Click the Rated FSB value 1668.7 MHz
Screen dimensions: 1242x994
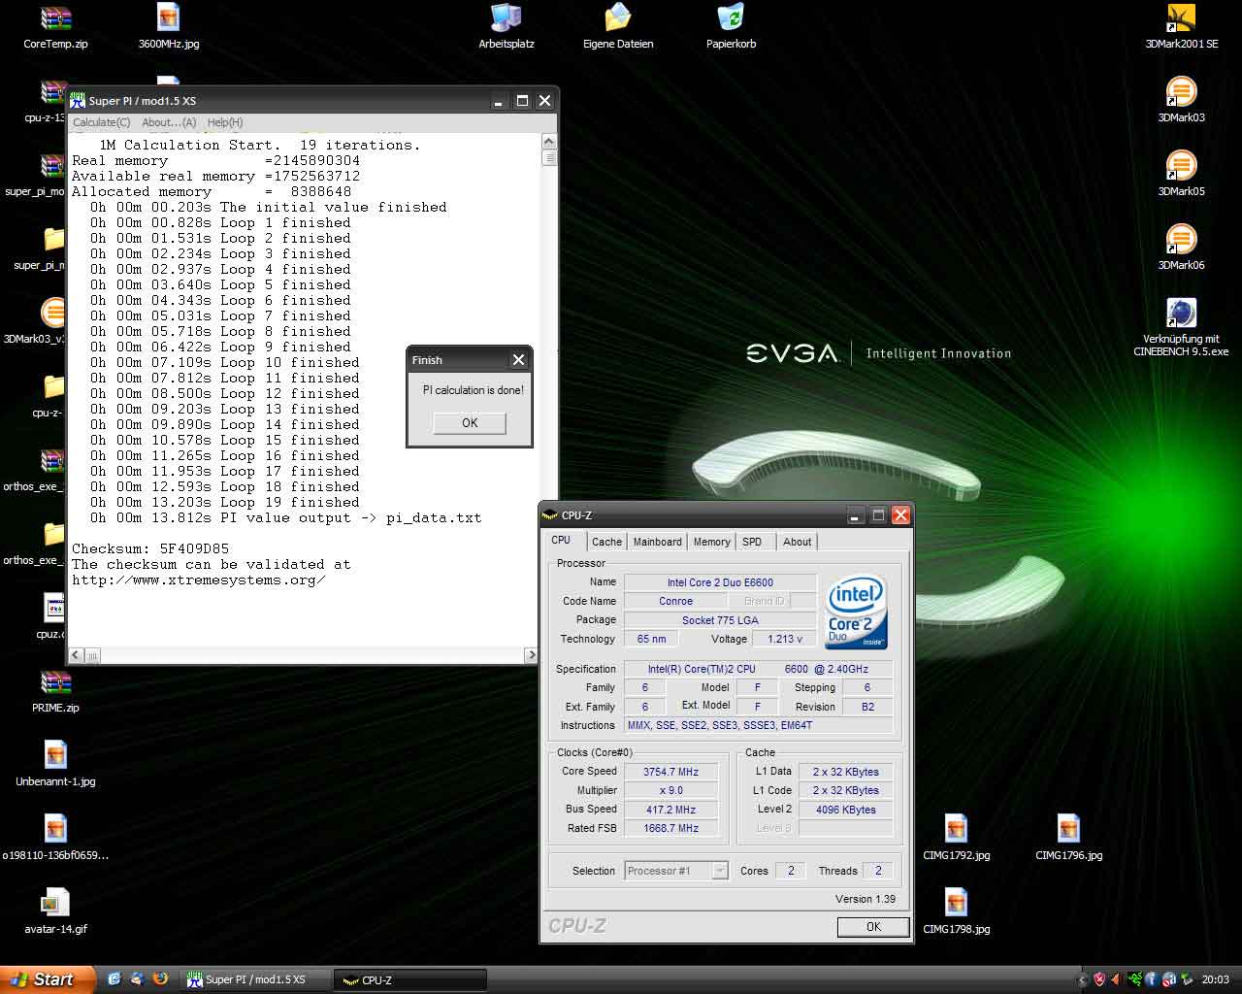pyautogui.click(x=670, y=828)
